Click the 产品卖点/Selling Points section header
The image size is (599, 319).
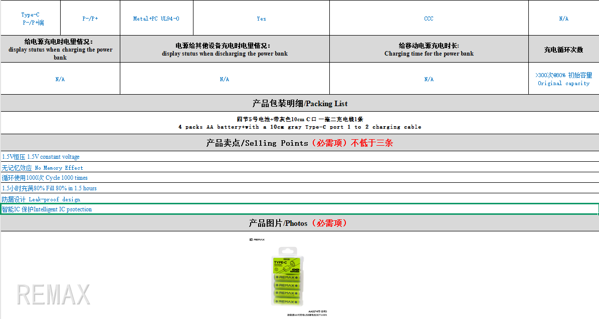300,143
